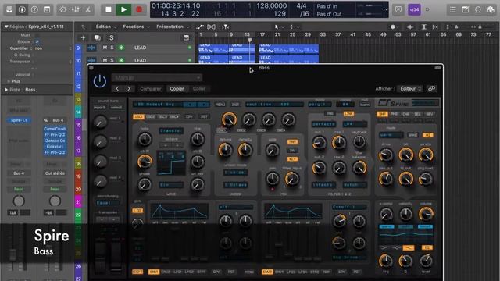This screenshot has width=500, height=281.
Task: Open the Loop Browser icon
Action: pyautogui.click(x=477, y=9)
